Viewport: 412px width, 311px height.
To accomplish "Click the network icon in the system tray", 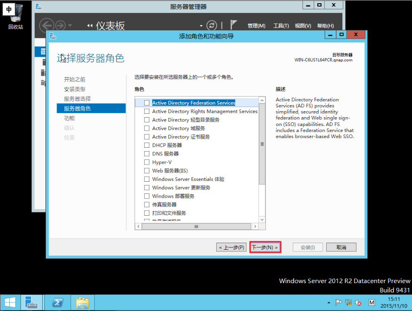I will [x=348, y=303].
